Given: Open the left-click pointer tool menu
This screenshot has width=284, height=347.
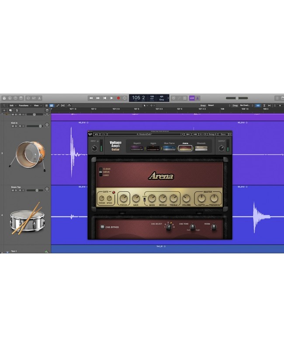Looking at the screenshot, I should (x=145, y=106).
